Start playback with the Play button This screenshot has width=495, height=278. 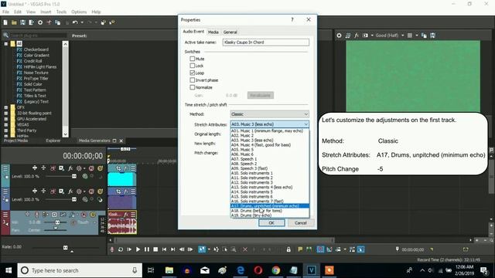click(138, 249)
